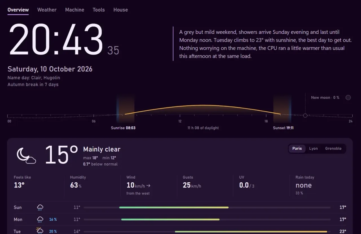Click the 'Mainly clear' condition heading
Screen dimensions: 361x234
coord(102,149)
